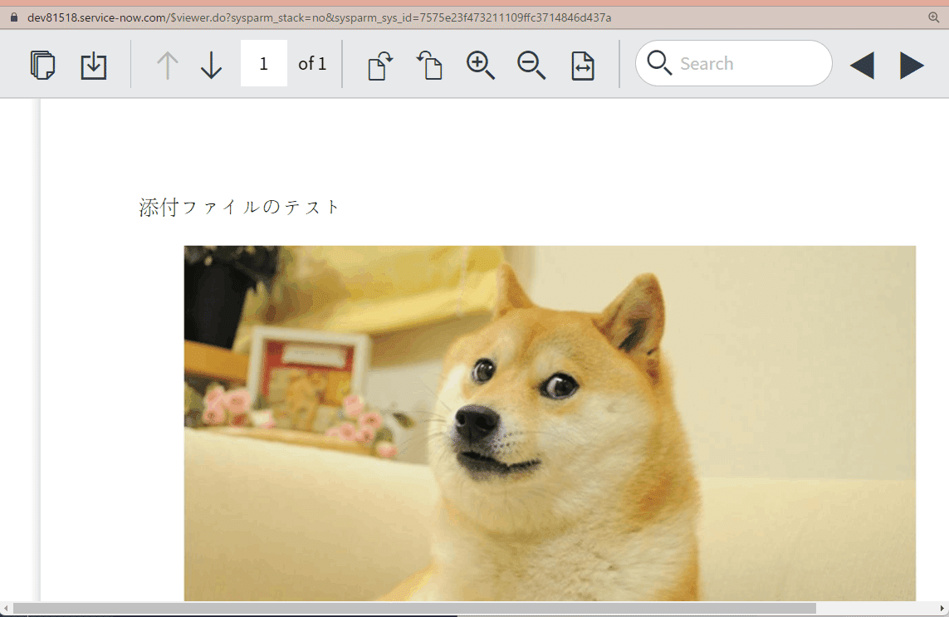This screenshot has height=617, width=949.
Task: Rotate the document clockwise
Action: click(380, 66)
